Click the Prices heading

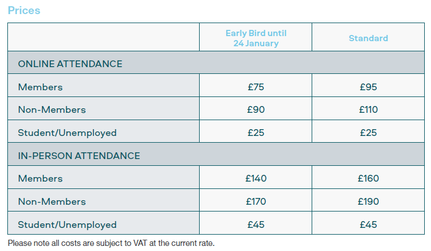[x=24, y=10]
